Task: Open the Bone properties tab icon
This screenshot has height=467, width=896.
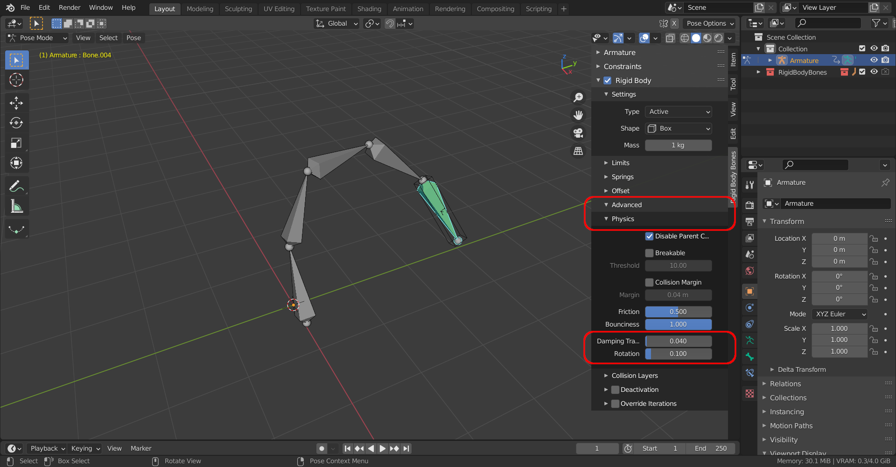Action: pyautogui.click(x=749, y=356)
